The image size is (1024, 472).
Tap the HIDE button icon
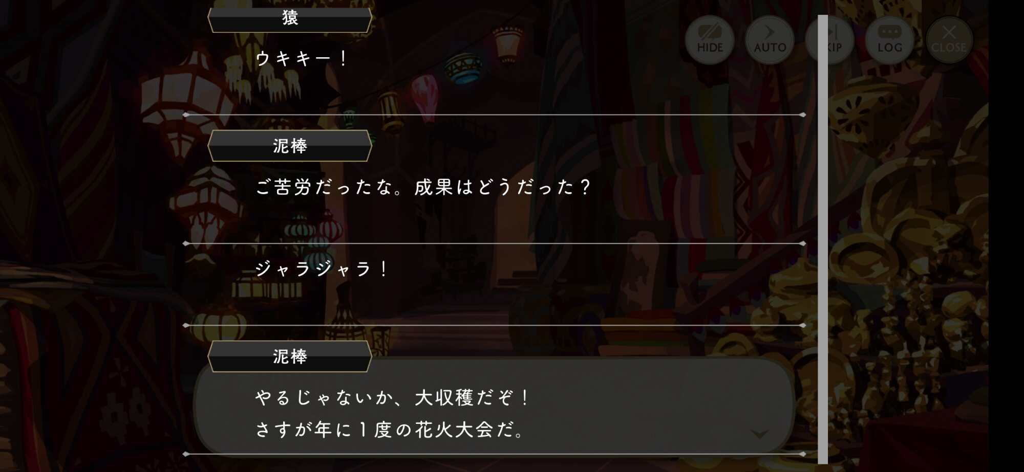point(710,39)
